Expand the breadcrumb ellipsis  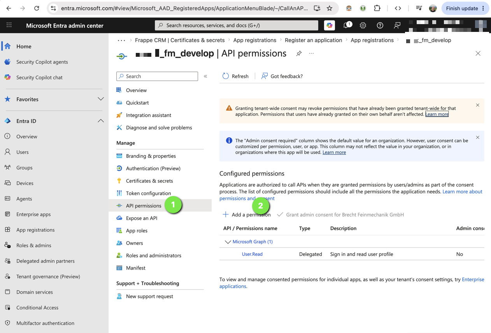(121, 40)
